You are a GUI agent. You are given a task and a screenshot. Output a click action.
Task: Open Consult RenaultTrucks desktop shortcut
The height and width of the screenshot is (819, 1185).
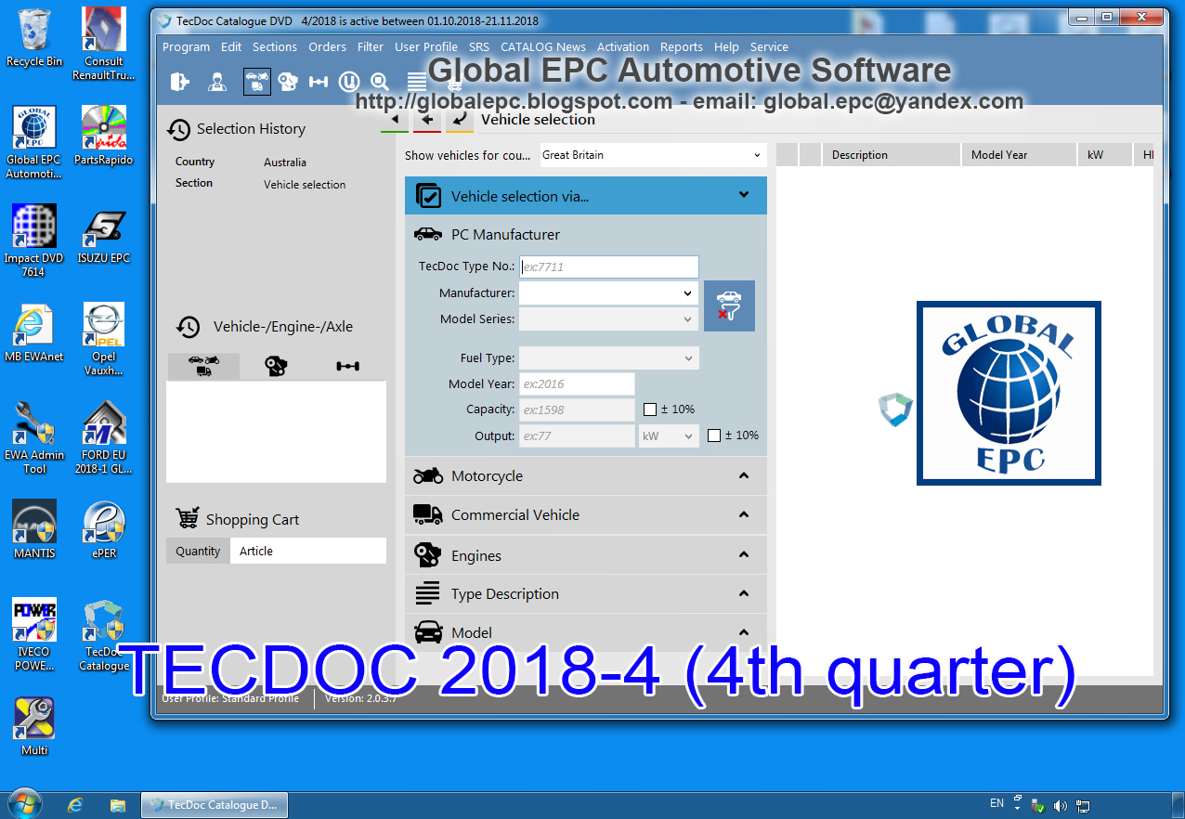[104, 43]
